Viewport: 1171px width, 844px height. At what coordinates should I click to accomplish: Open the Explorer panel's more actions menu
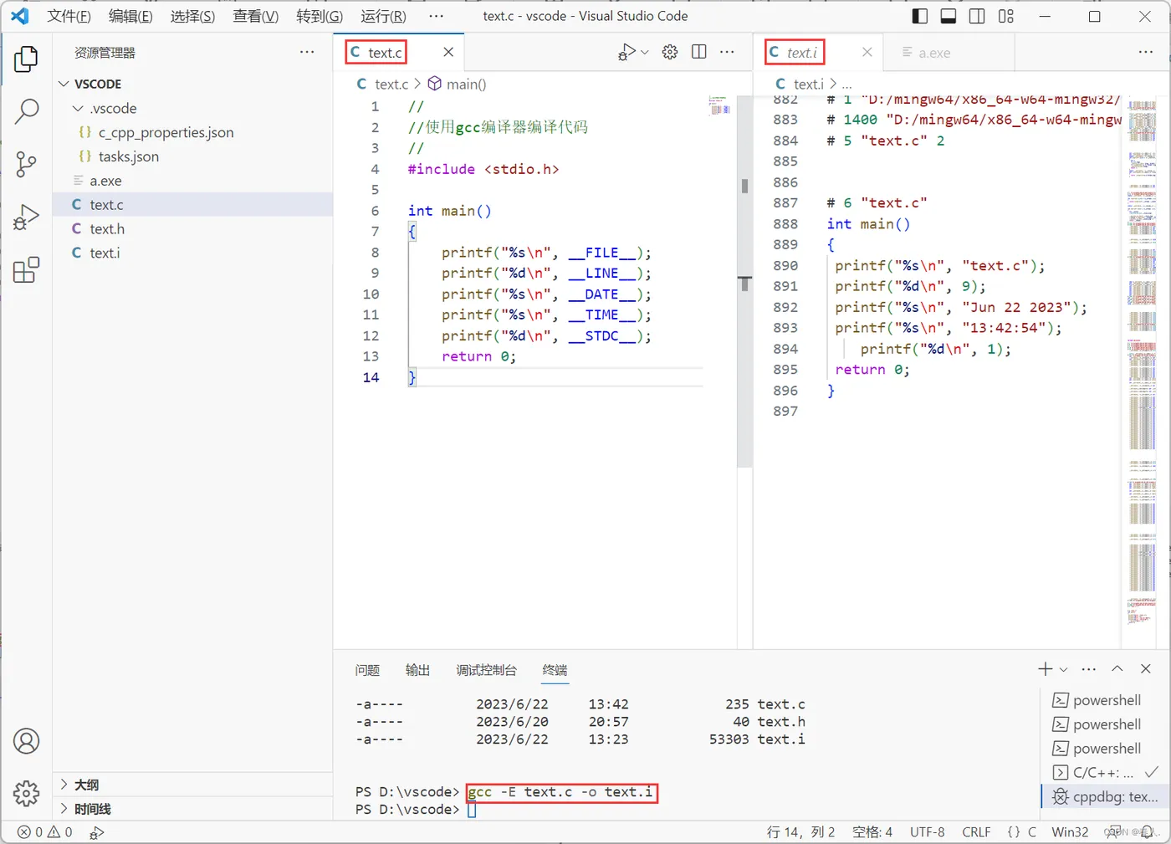tap(307, 52)
